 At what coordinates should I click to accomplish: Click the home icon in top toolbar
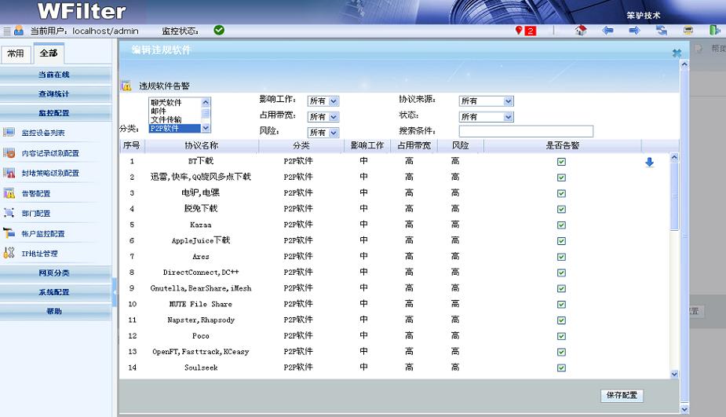[x=581, y=31]
